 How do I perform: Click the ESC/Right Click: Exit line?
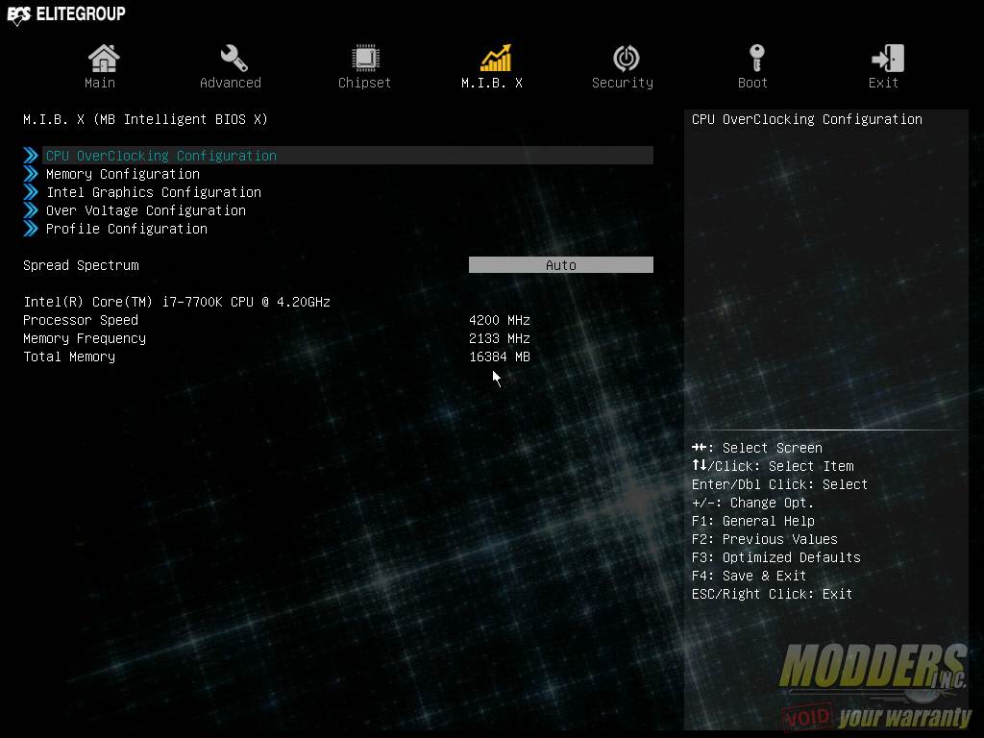(772, 594)
